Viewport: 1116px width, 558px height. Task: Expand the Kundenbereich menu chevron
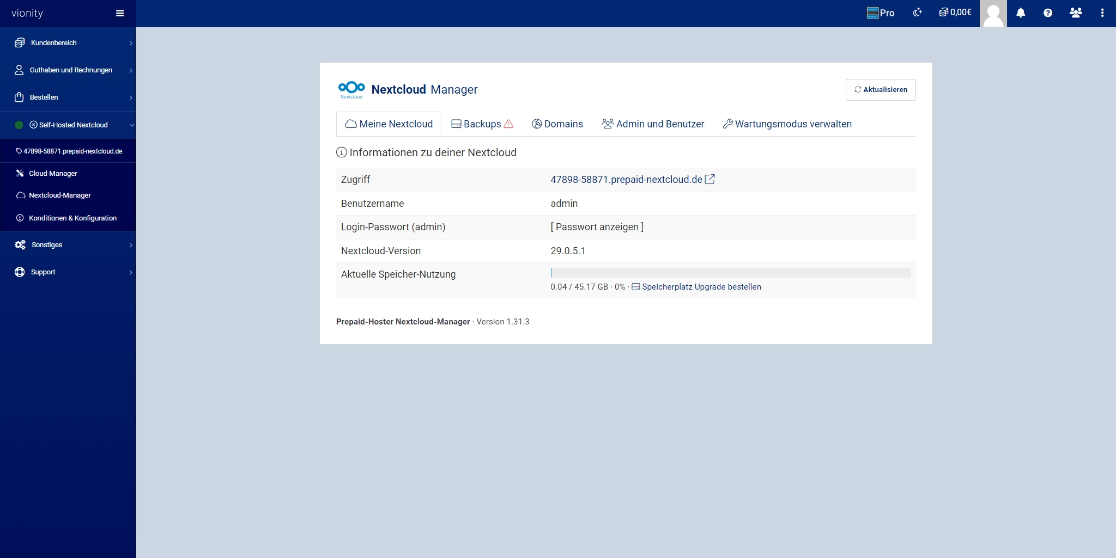click(x=131, y=43)
